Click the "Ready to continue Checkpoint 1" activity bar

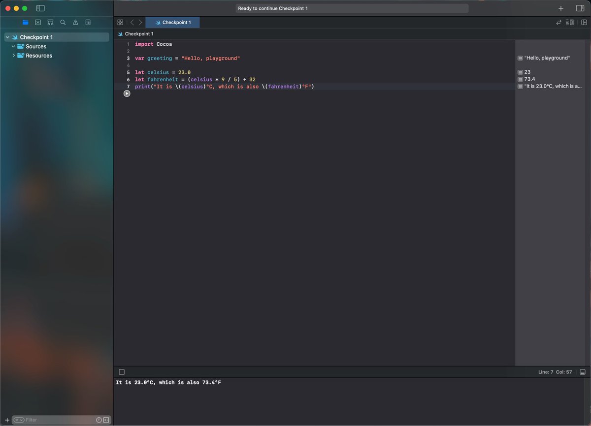tap(352, 8)
